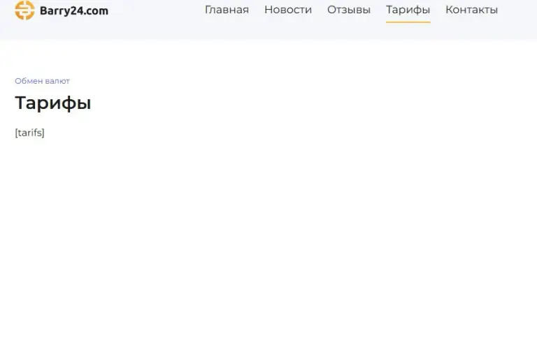Open the Barry24.com site name link
Viewport: 537px width, 364px height.
tap(74, 10)
